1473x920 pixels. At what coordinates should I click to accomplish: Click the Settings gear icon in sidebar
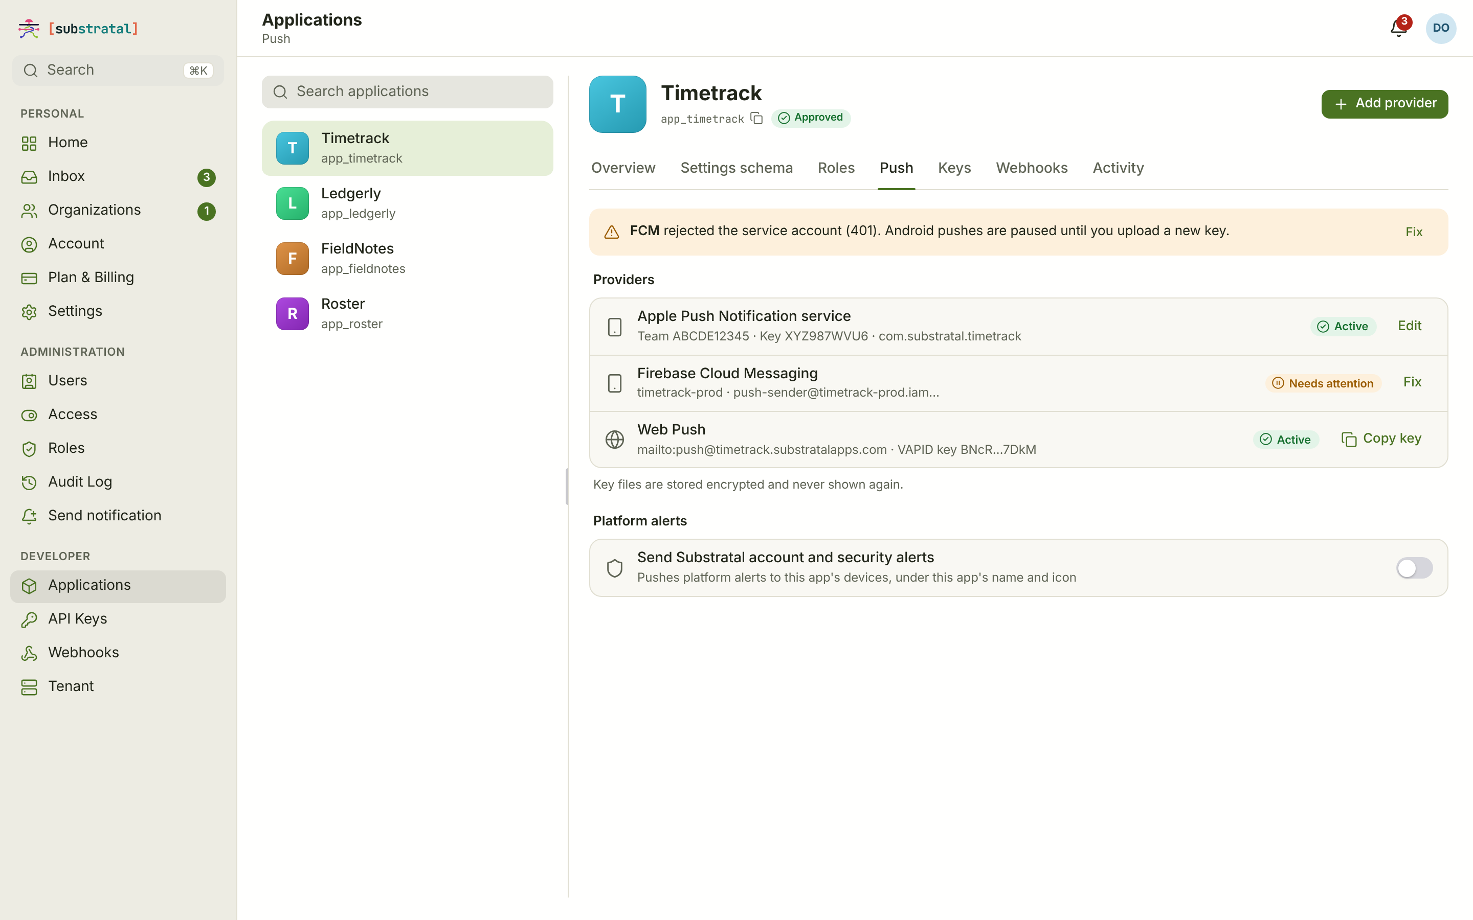[29, 312]
